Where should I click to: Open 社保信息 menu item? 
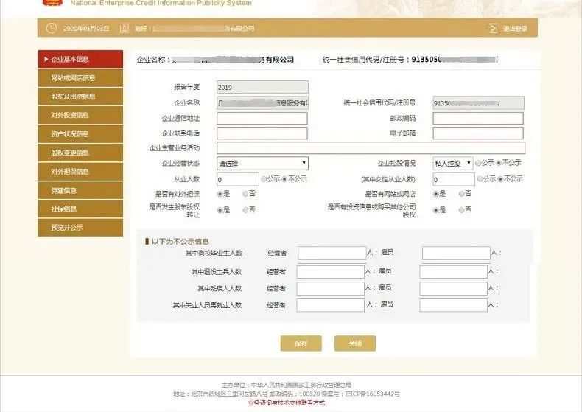tap(80, 209)
